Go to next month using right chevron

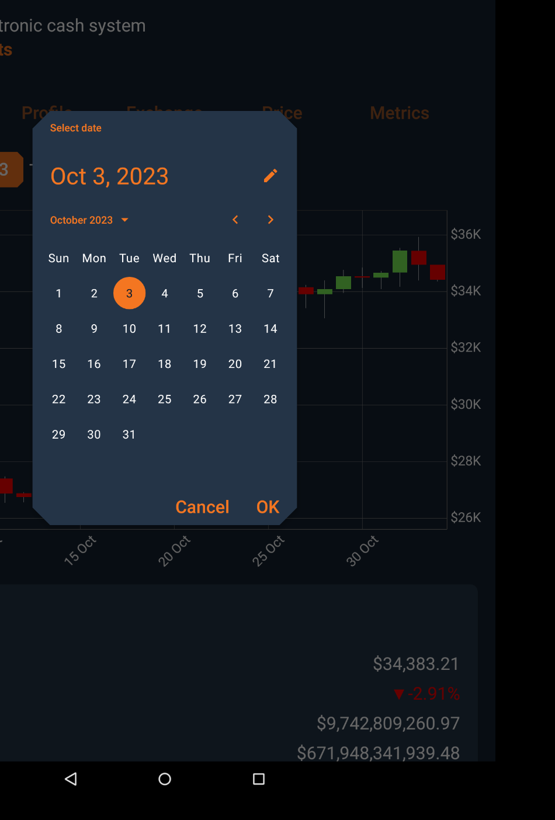[270, 220]
